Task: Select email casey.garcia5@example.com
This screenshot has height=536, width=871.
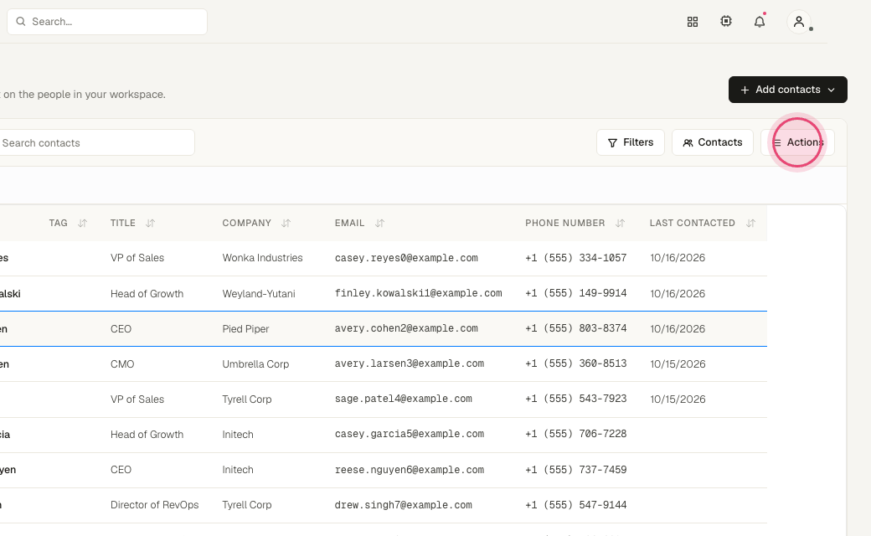Action: [x=410, y=434]
